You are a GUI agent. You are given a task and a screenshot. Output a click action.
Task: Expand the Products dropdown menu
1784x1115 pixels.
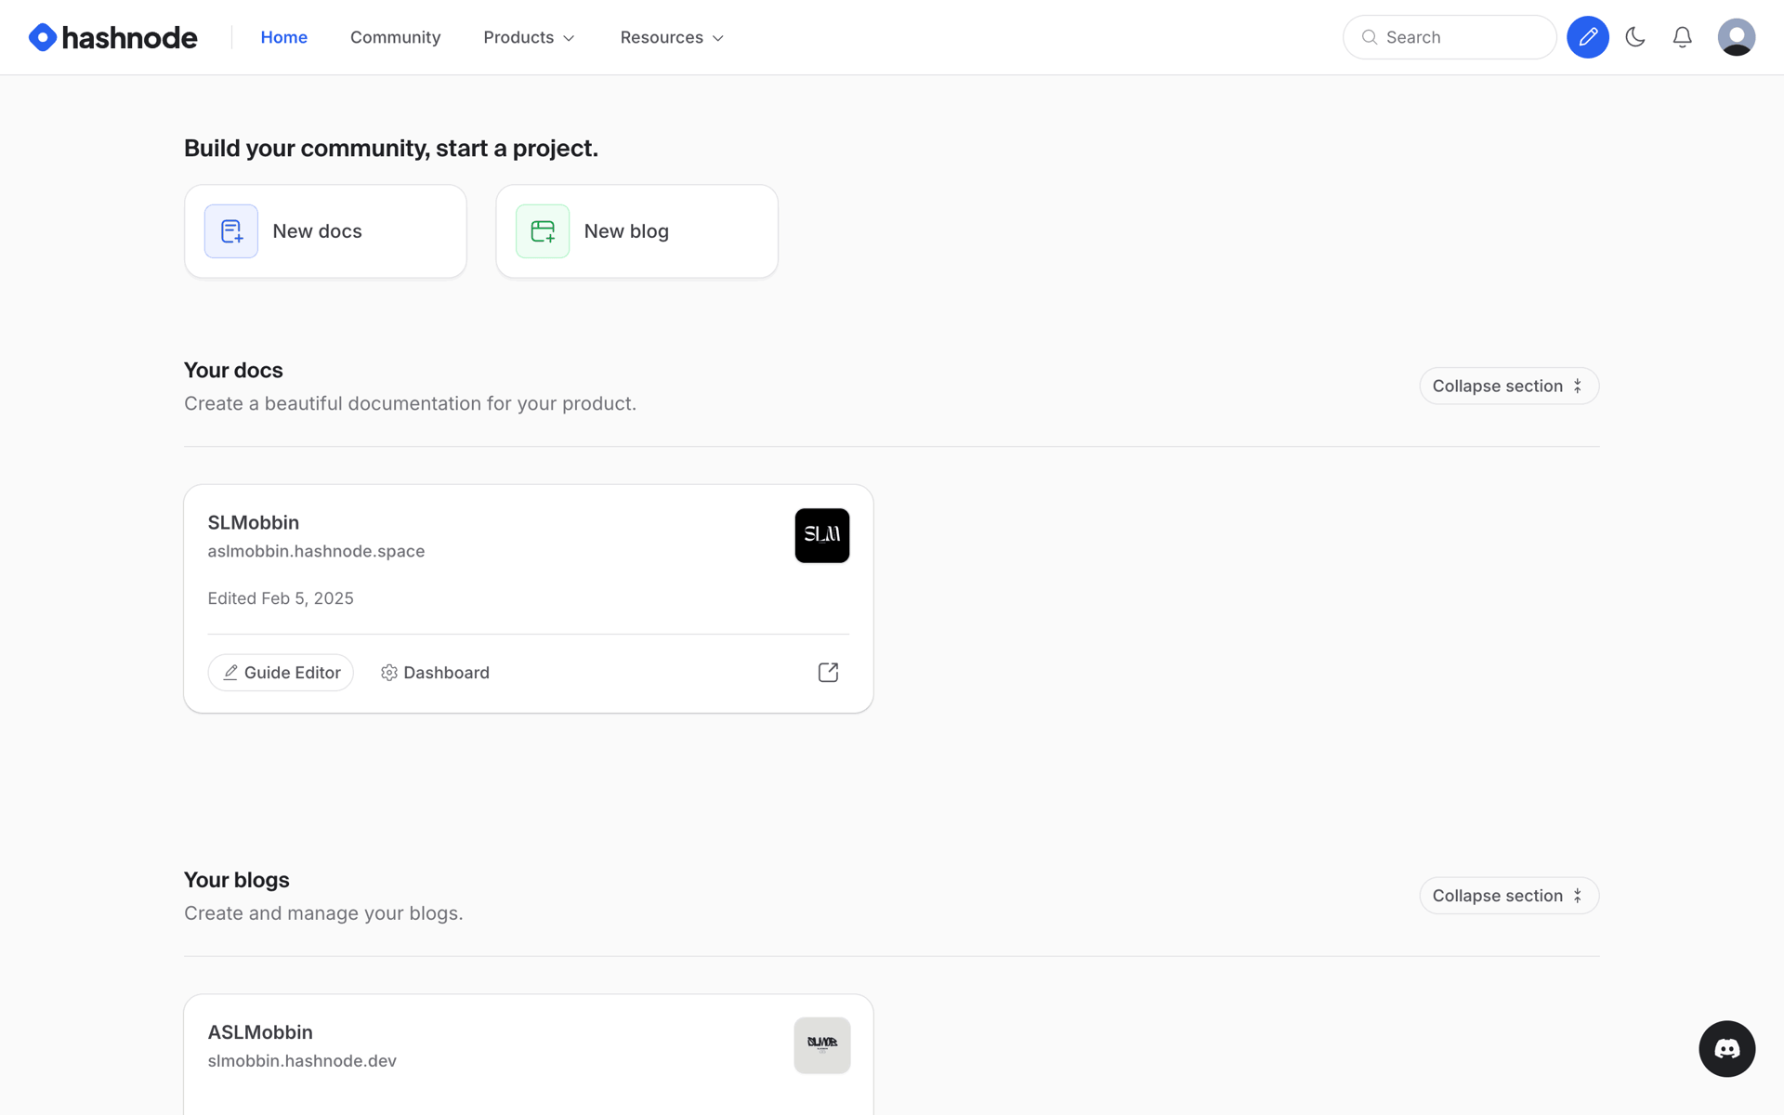coord(530,37)
